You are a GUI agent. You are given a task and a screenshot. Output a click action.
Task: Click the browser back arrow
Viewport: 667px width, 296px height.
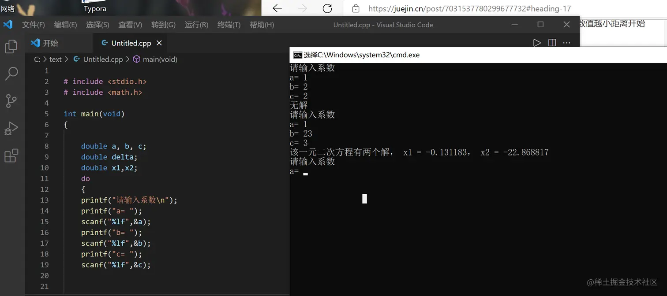pos(277,8)
